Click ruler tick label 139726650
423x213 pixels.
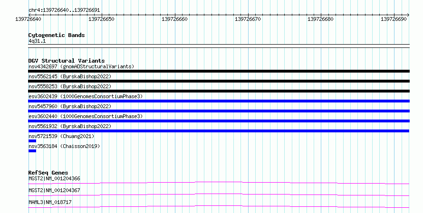(x=101, y=19)
